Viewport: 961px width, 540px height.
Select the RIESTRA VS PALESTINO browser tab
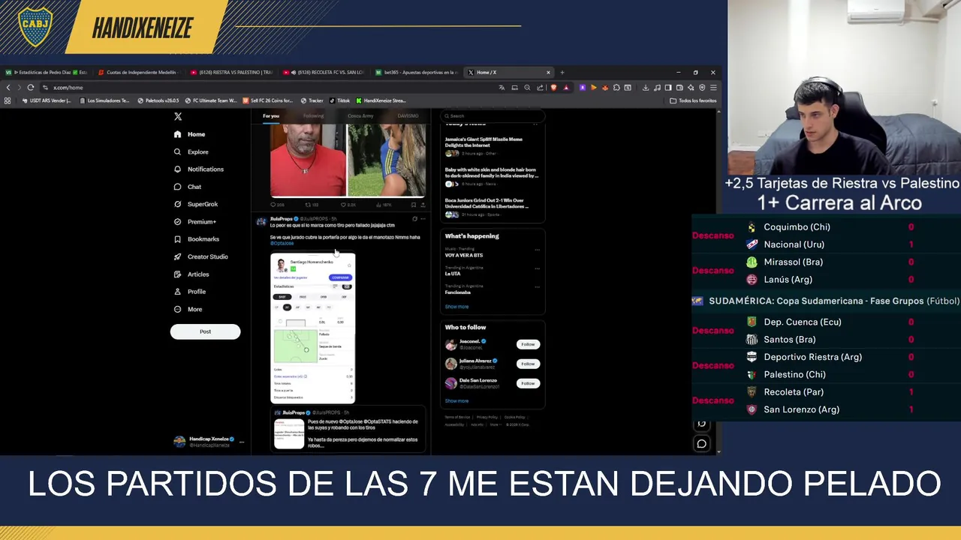pyautogui.click(x=233, y=73)
